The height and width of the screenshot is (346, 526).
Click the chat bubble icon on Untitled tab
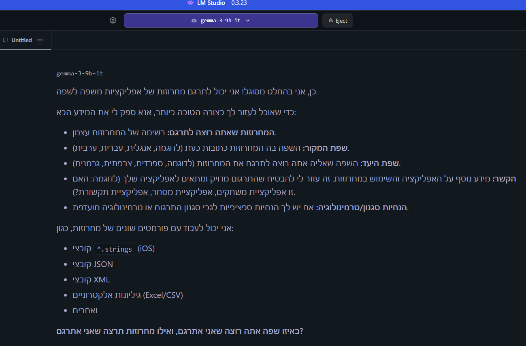tap(6, 40)
